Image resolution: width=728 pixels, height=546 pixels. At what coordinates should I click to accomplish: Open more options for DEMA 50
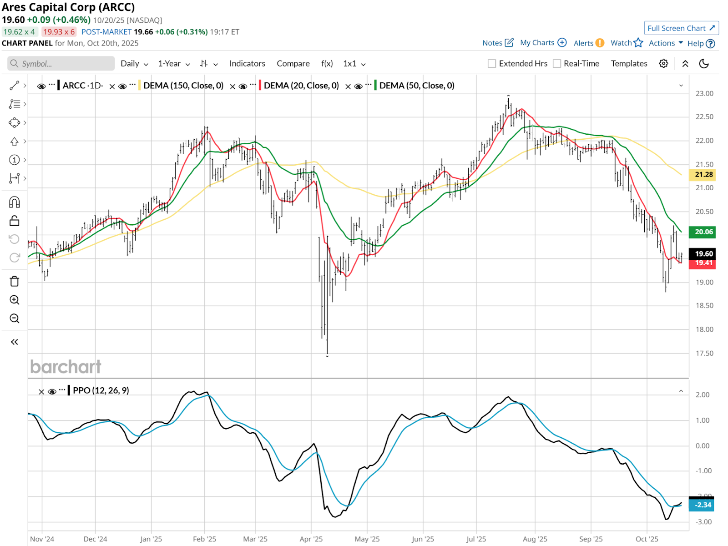point(369,85)
